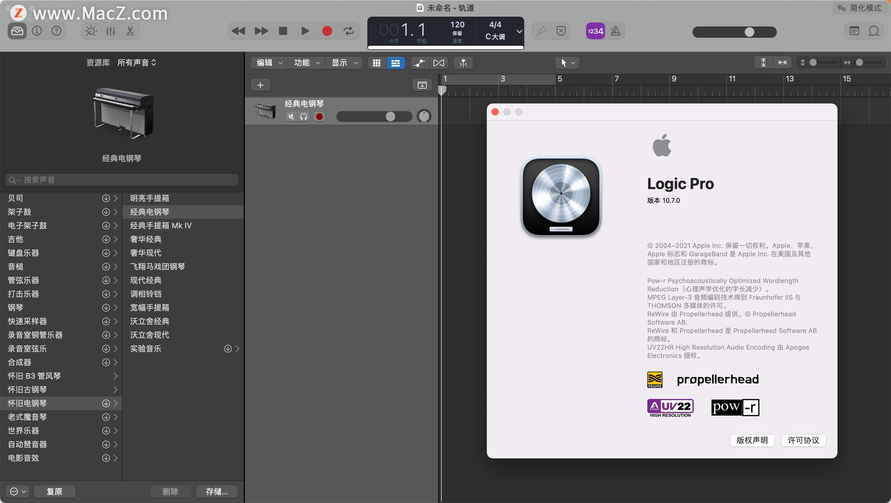Viewport: 891px width, 503px height.
Task: Download the 合成器 sound pack
Action: pos(106,362)
